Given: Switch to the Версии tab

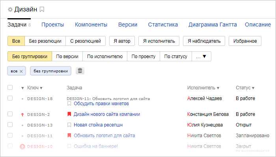Looking at the screenshot, I should point(128,25).
